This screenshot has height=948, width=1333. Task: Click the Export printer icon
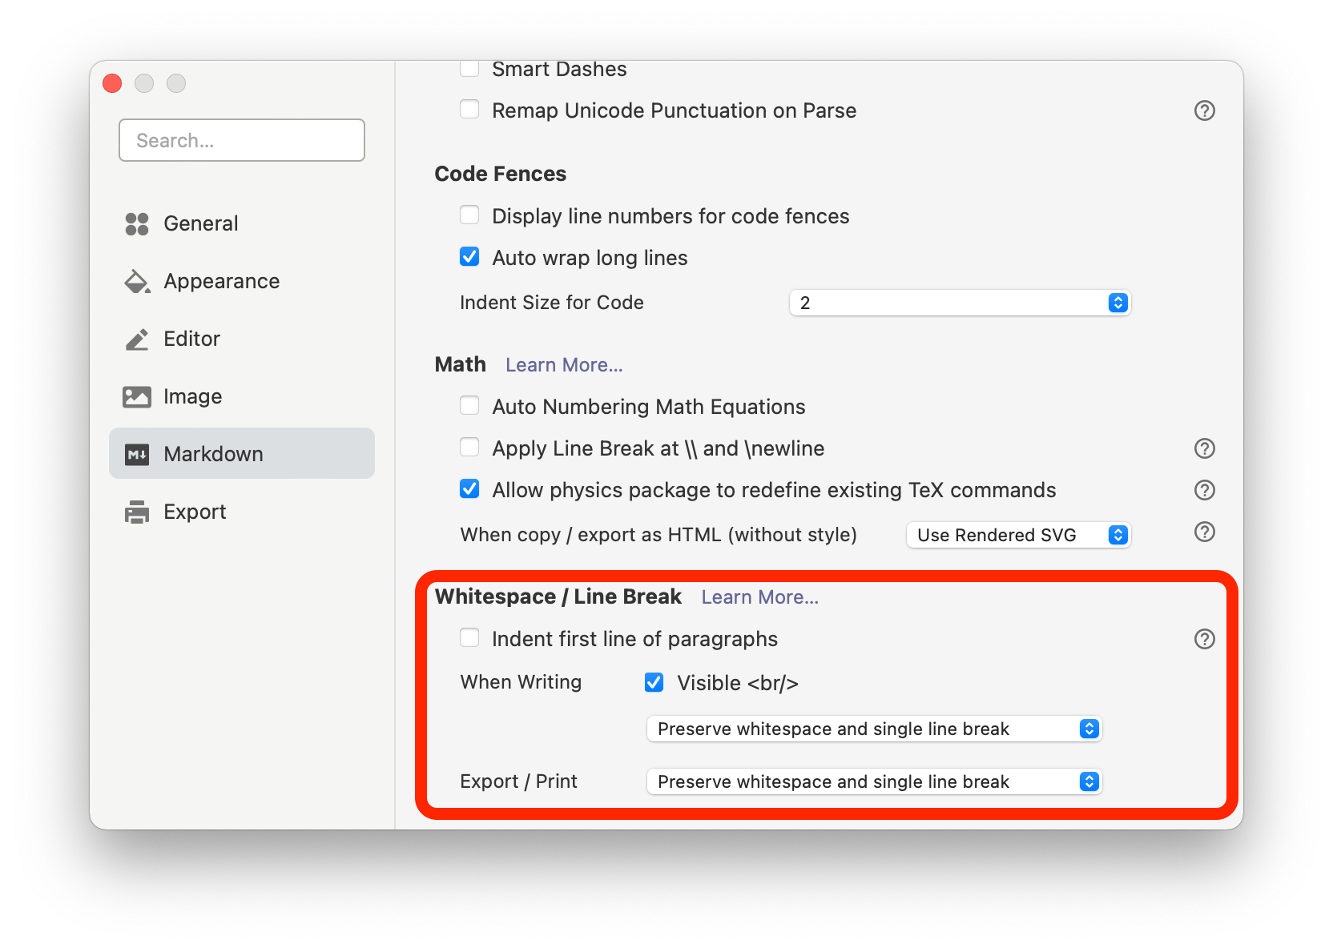[x=137, y=512]
